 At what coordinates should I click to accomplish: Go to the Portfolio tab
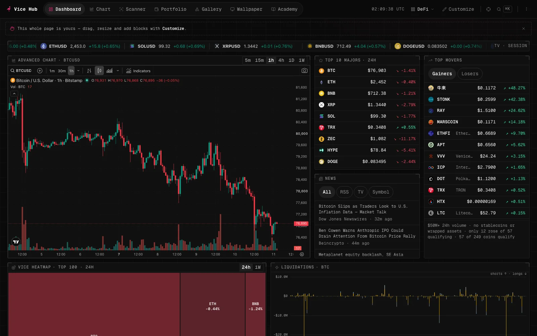[x=170, y=9]
